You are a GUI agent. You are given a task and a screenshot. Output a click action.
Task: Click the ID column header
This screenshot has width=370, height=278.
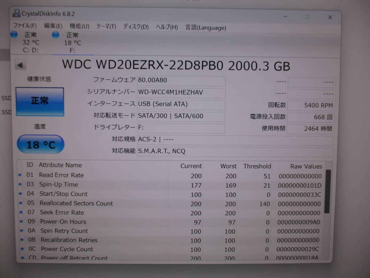pos(30,165)
